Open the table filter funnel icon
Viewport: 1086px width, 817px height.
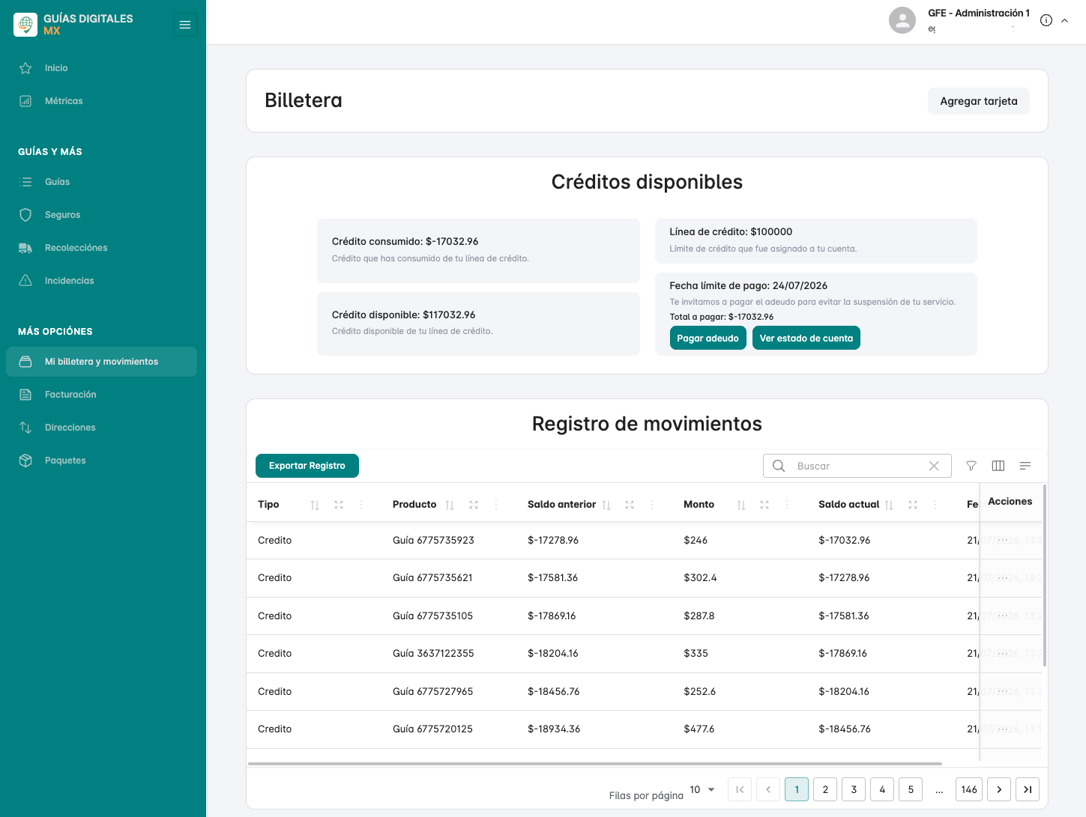click(971, 466)
